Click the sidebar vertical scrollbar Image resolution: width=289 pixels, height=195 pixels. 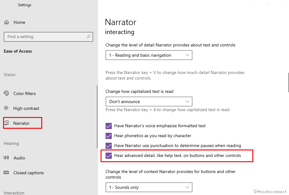tap(97, 117)
